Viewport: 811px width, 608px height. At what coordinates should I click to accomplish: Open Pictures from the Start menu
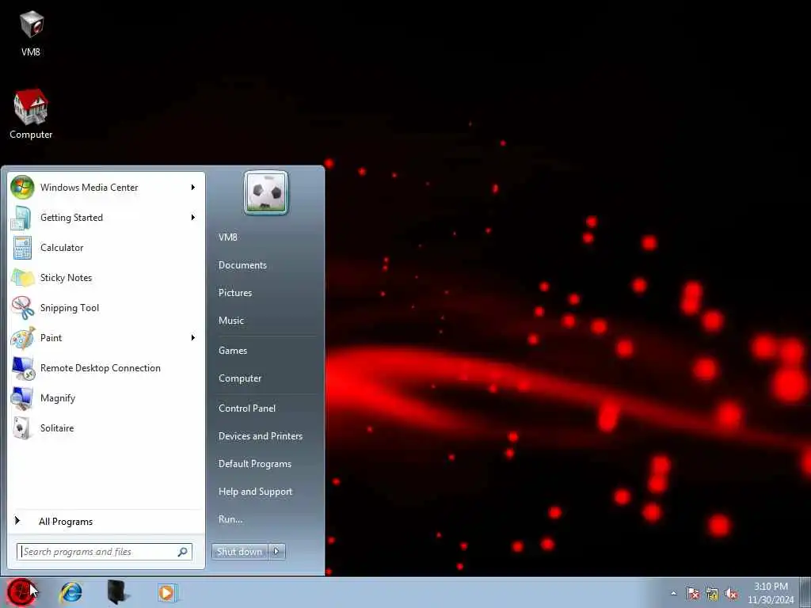(x=235, y=293)
